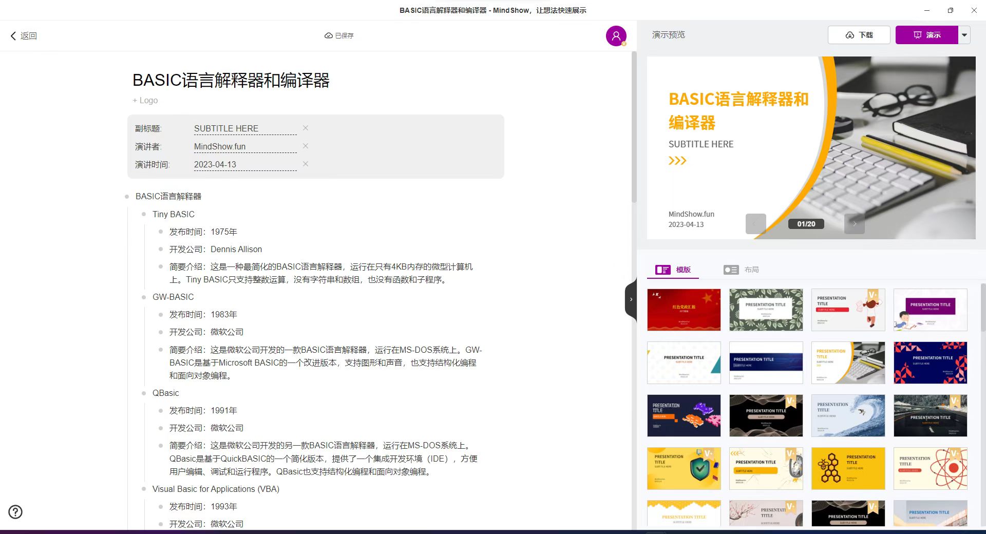The width and height of the screenshot is (986, 534).
Task: Click the download icon on the 下载 button
Action: click(x=850, y=35)
